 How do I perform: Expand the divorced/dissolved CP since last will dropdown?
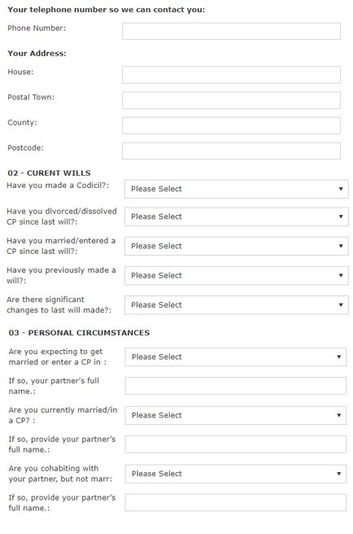point(236,217)
